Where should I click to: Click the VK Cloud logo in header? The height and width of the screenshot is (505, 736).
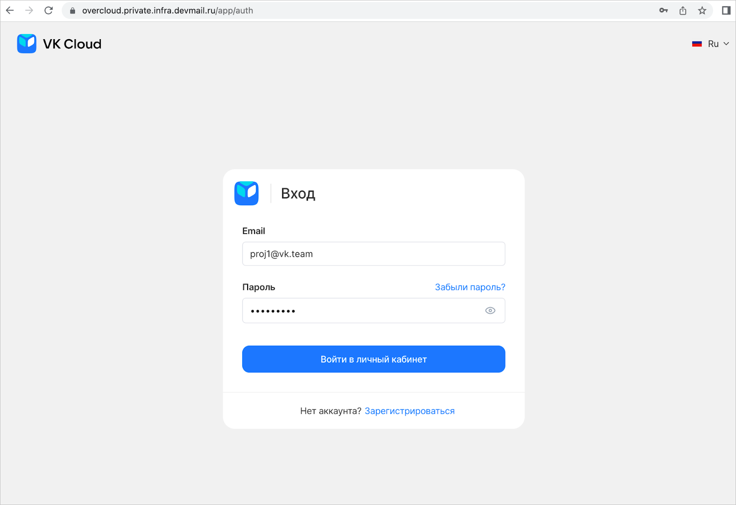[x=27, y=44]
